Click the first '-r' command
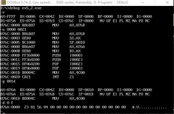 [2, 12]
